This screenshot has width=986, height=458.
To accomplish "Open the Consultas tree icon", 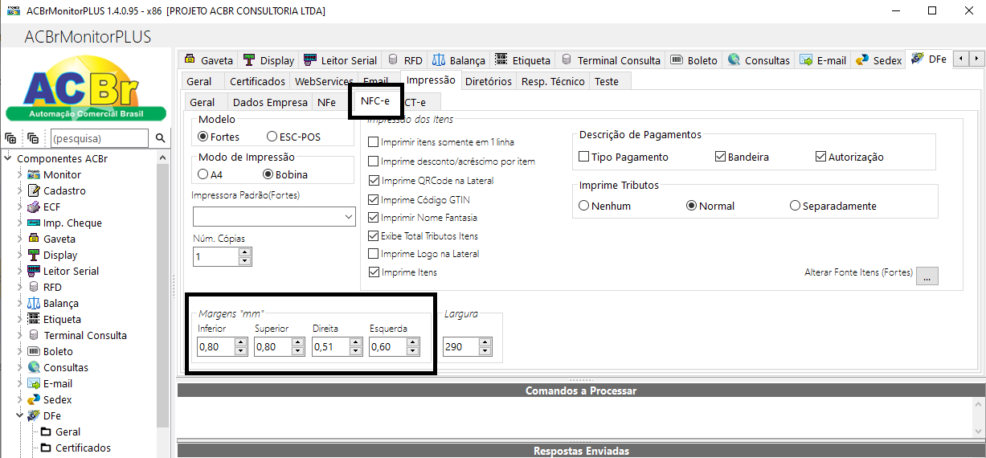I will click(x=34, y=367).
